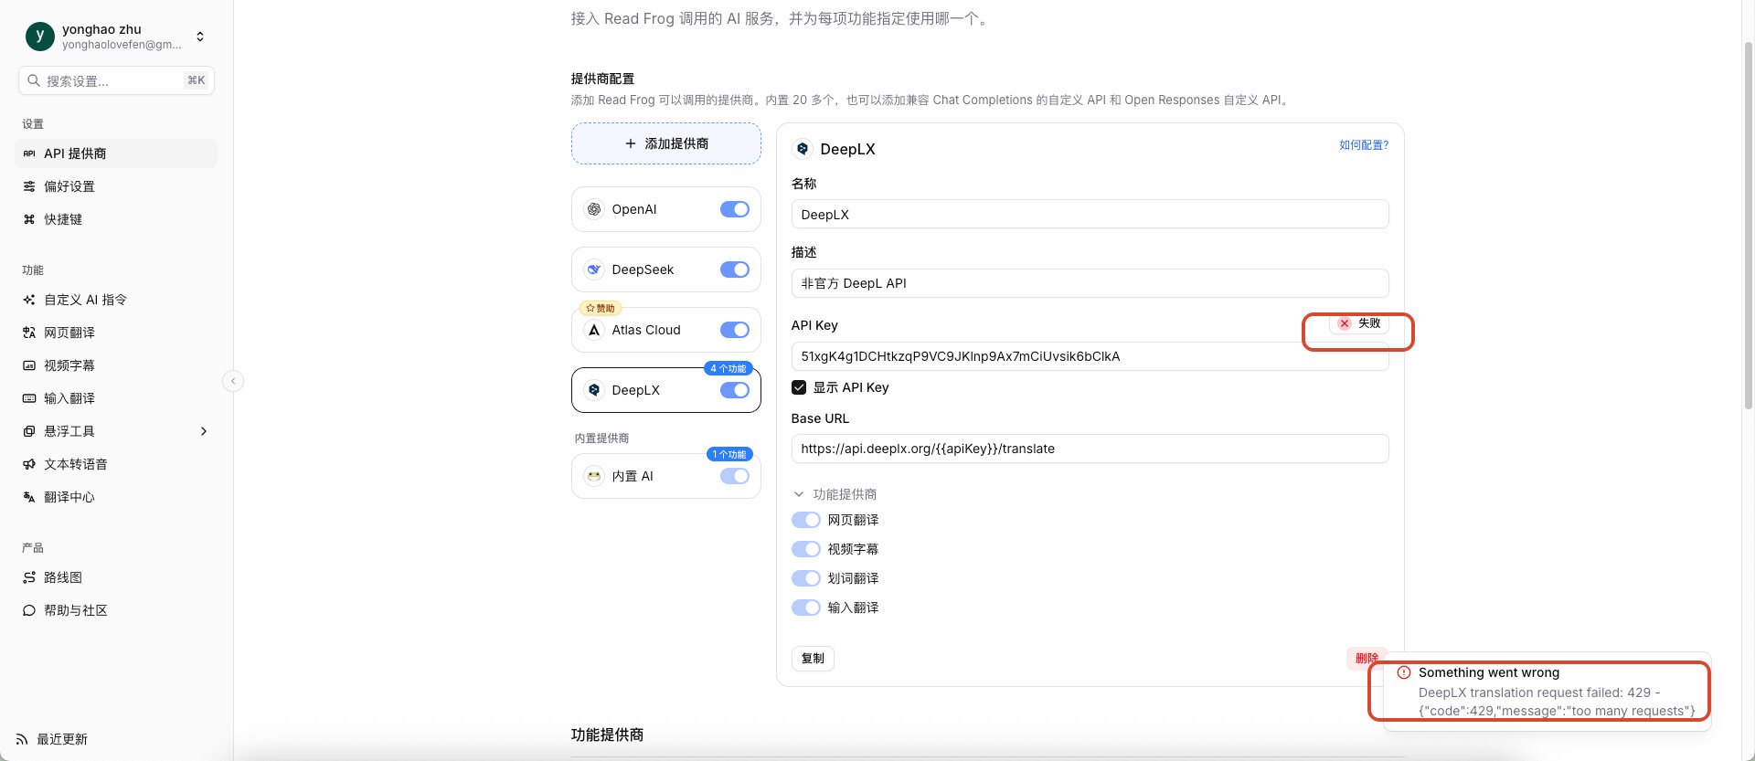Open the account switcher chevrons
This screenshot has width=1755, height=761.
tap(200, 37)
